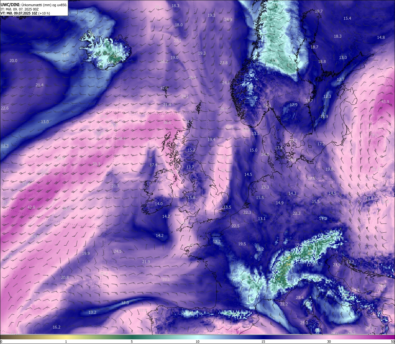
Task: Click the 21.9 value west of Brittany
Action: 146,262
